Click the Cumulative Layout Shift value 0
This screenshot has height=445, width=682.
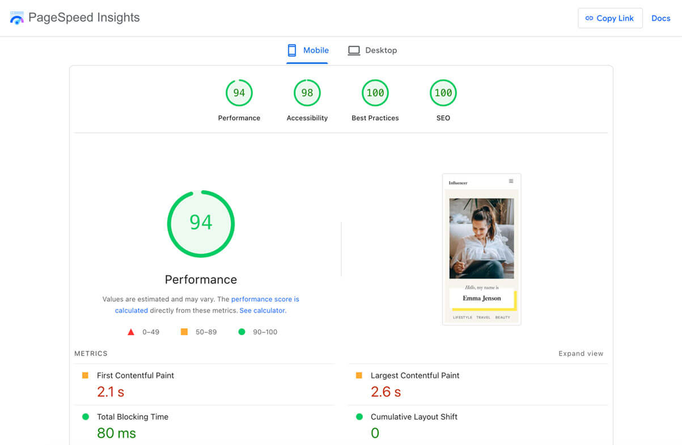tap(375, 433)
